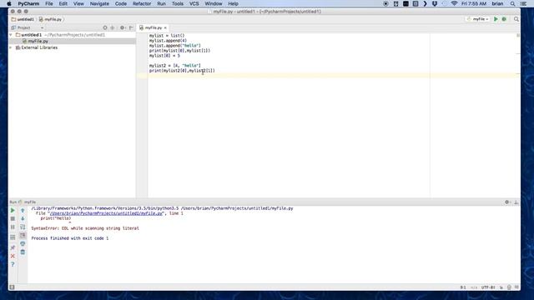The image size is (534, 300).
Task: Open the Window menu
Action: pyautogui.click(x=214, y=3)
